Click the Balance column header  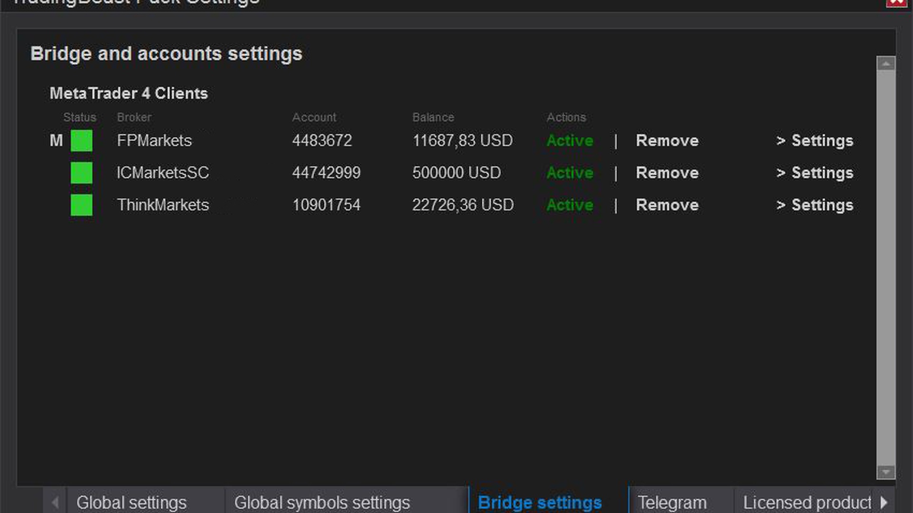pyautogui.click(x=433, y=117)
